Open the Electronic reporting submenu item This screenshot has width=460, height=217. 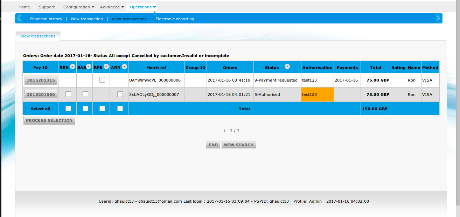175,19
